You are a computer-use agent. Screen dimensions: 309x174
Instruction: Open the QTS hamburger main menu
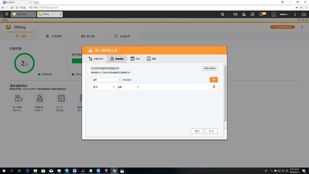(x=6, y=14)
